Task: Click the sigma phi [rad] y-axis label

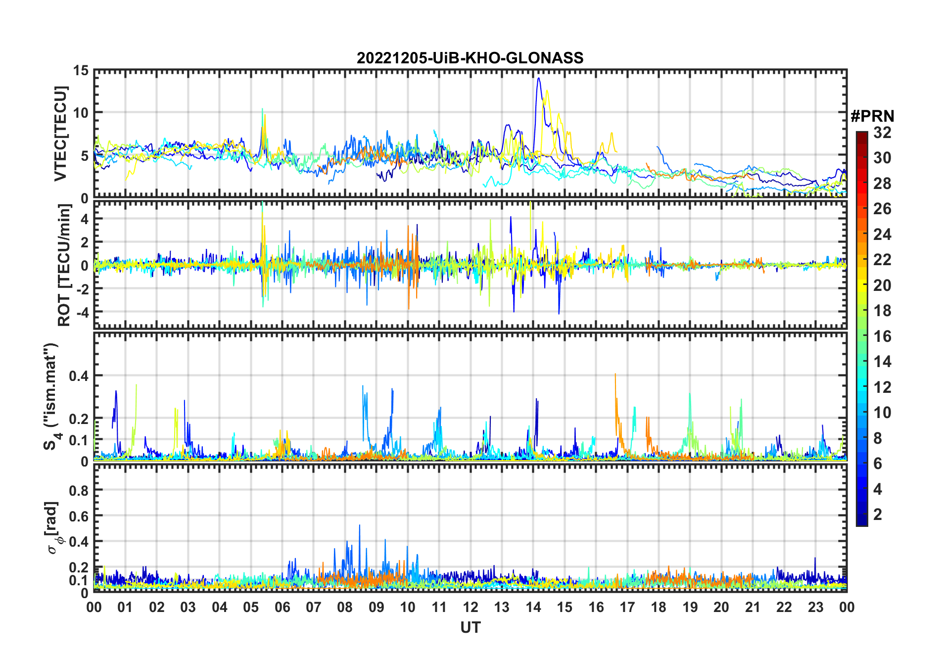Action: click(53, 528)
